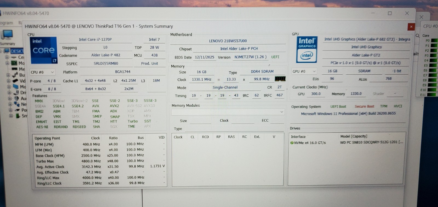Viewport: 438px width, 207px height.
Task: Select the Drives icon in tree
Action: (17, 92)
